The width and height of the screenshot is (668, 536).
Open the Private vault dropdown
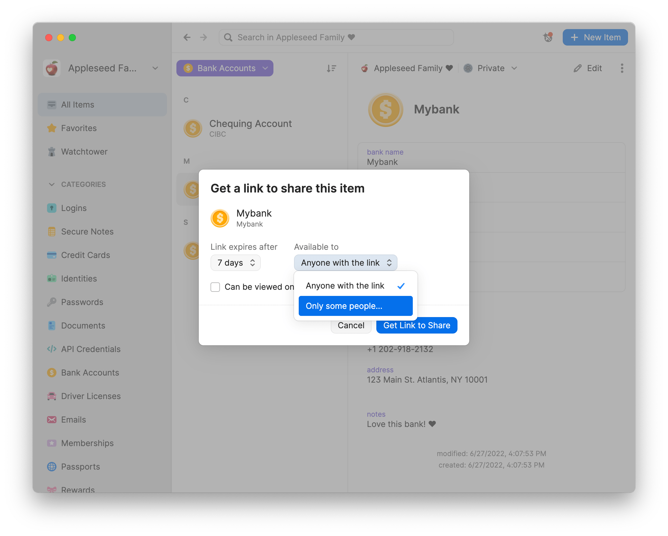(x=490, y=68)
